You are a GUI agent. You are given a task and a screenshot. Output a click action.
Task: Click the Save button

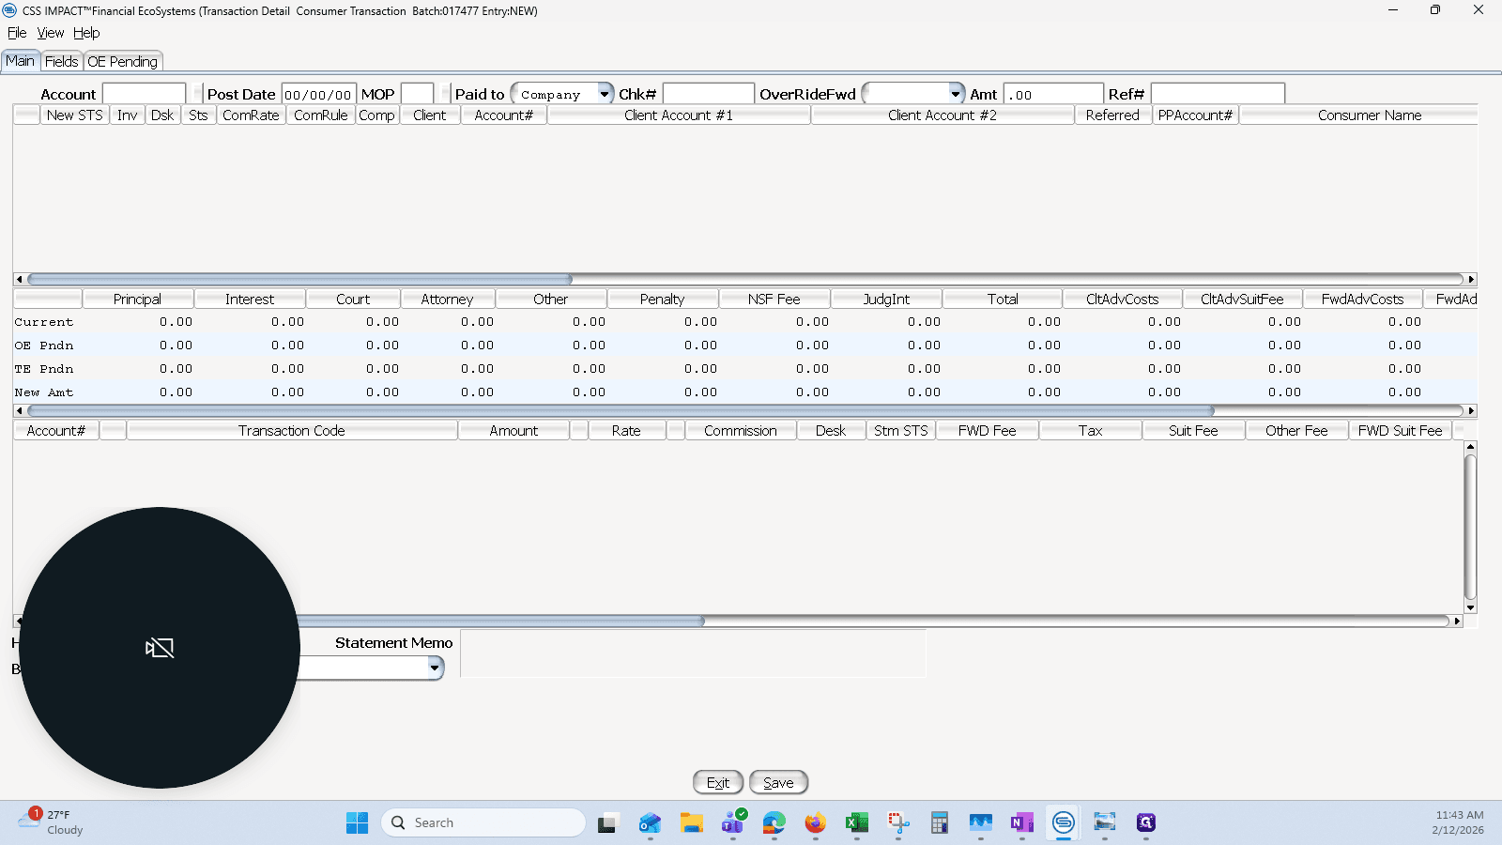[778, 782]
